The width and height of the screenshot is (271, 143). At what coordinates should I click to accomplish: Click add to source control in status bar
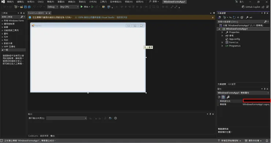[229, 140]
